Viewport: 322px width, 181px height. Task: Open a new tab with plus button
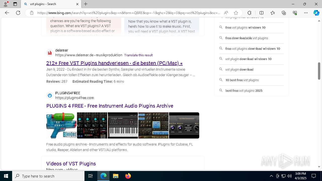pos(86,4)
